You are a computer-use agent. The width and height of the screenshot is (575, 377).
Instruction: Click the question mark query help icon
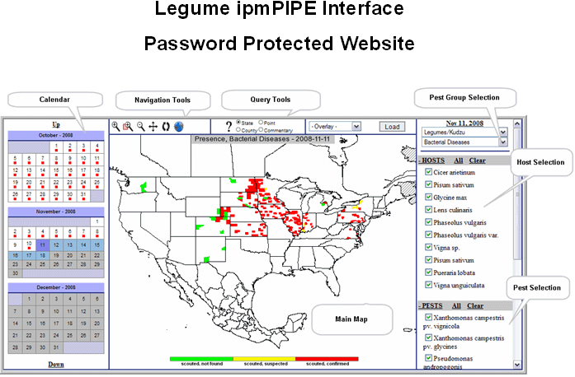coord(229,126)
